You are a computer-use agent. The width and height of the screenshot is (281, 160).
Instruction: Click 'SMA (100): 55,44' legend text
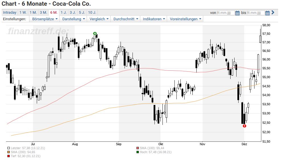[x=152, y=148]
